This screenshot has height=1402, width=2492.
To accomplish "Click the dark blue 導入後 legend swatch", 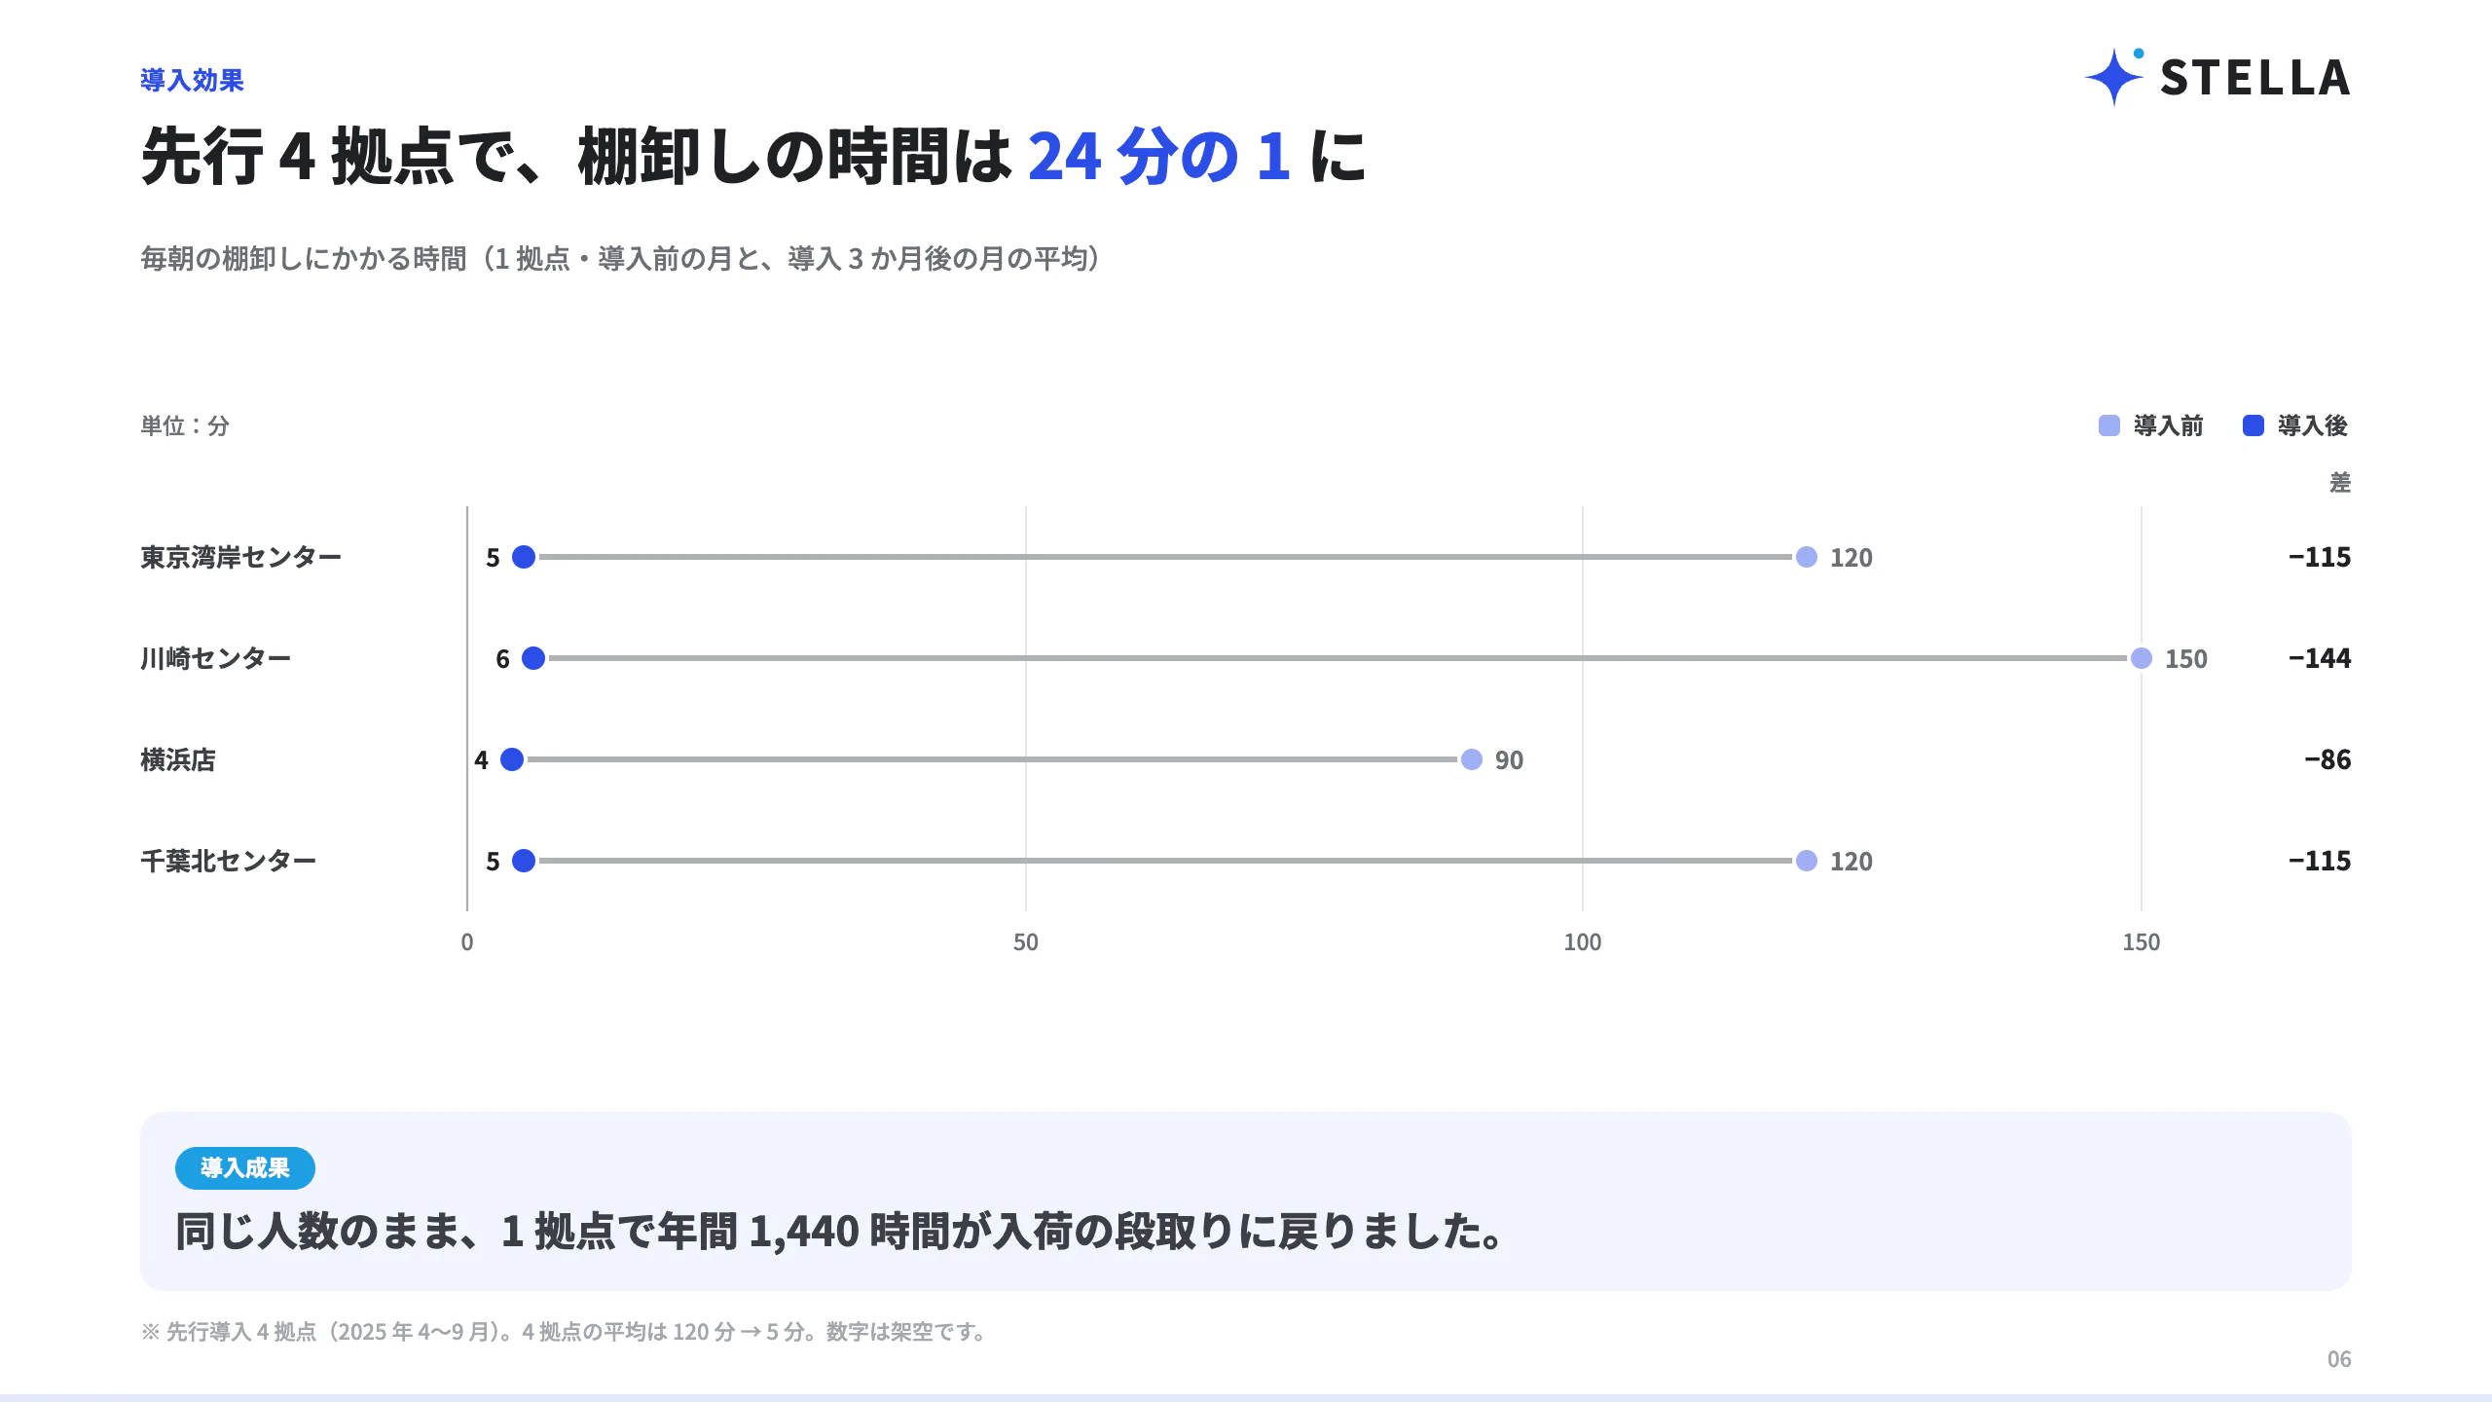I will (x=2253, y=425).
